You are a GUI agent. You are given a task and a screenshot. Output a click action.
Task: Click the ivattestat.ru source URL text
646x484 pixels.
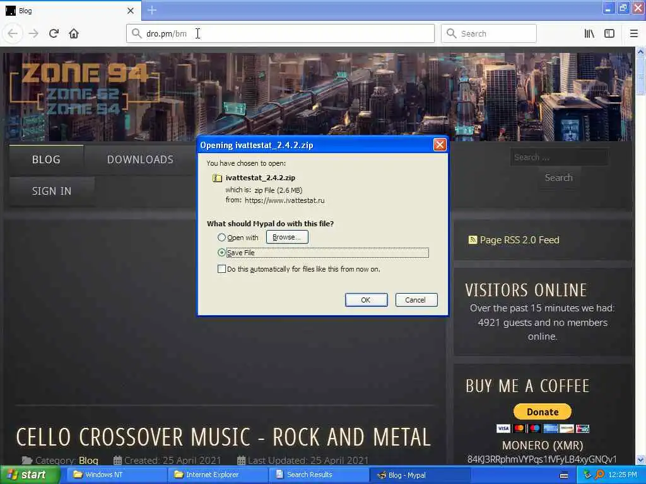[x=285, y=200]
